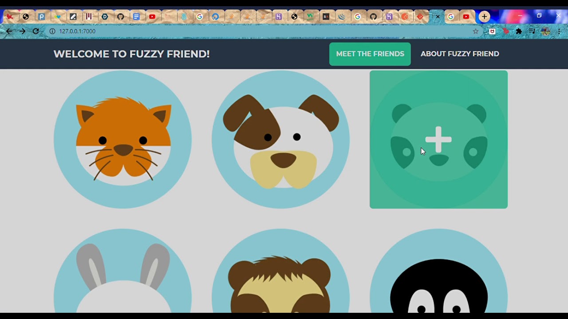Switch to the W3Schools green W tab
Viewport: 568px width, 319px height.
tap(310, 17)
